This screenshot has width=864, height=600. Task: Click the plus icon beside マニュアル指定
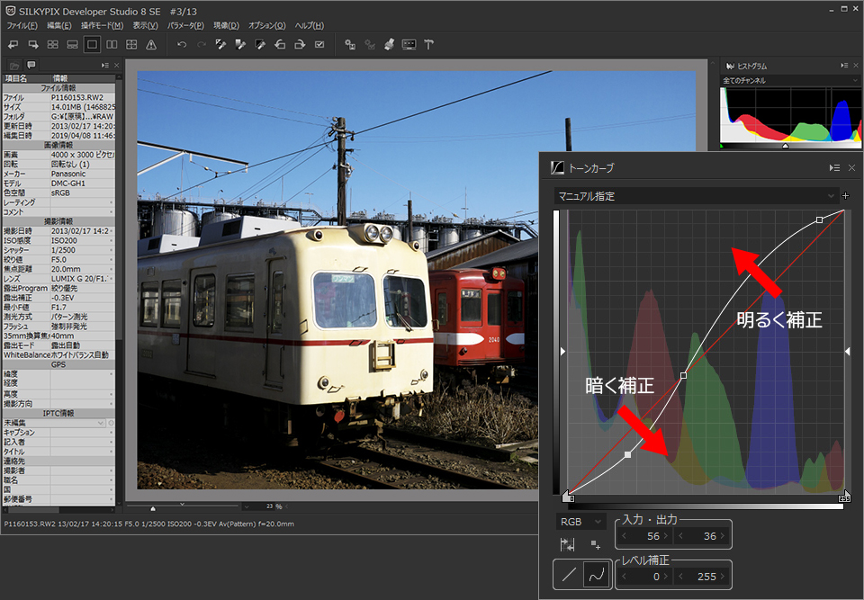[x=845, y=195]
